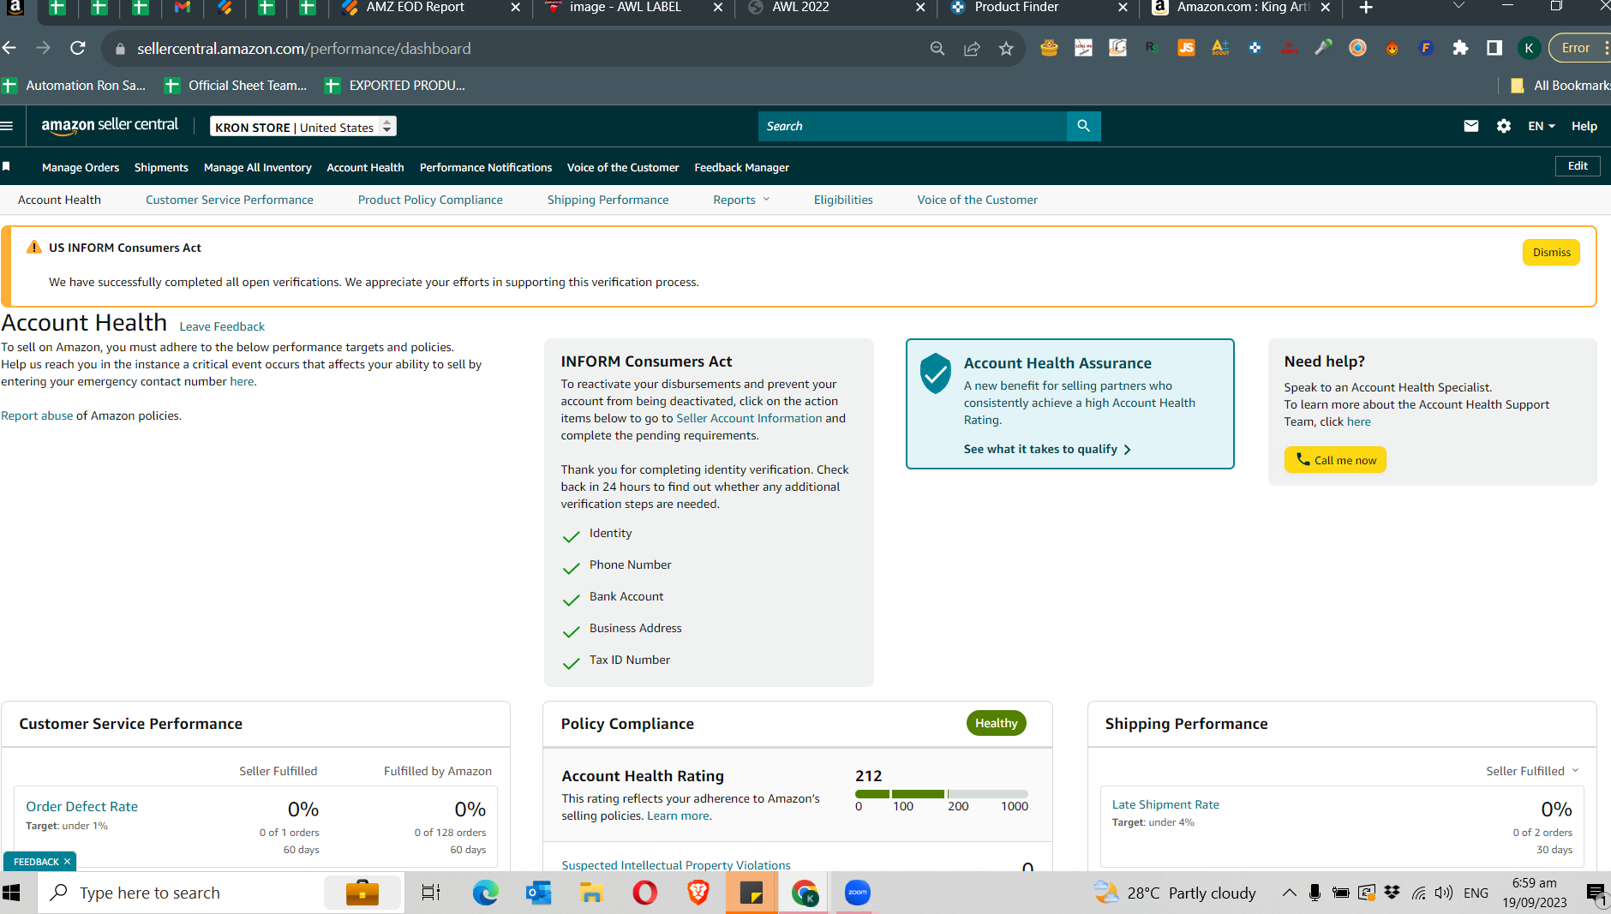
Task: Click the Amazon Seller Central logo
Action: pyautogui.click(x=110, y=125)
